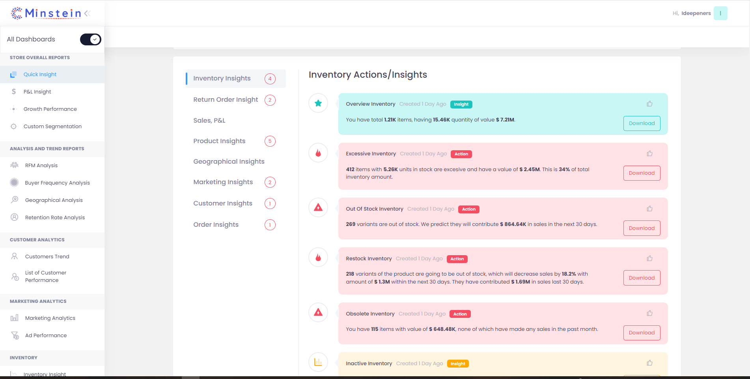Click Out Of Stock warning triangle icon
This screenshot has width=750, height=379.
[318, 207]
